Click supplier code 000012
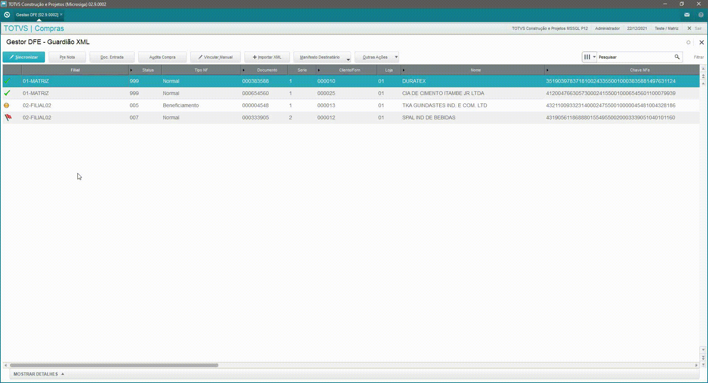 326,117
